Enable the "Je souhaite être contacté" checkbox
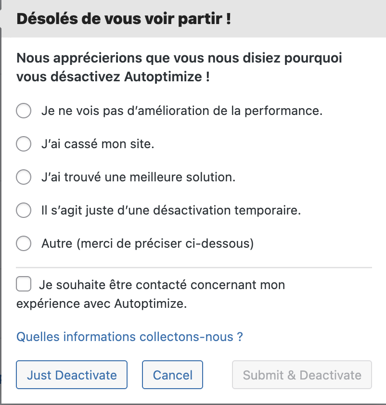This screenshot has width=386, height=405. tap(24, 284)
